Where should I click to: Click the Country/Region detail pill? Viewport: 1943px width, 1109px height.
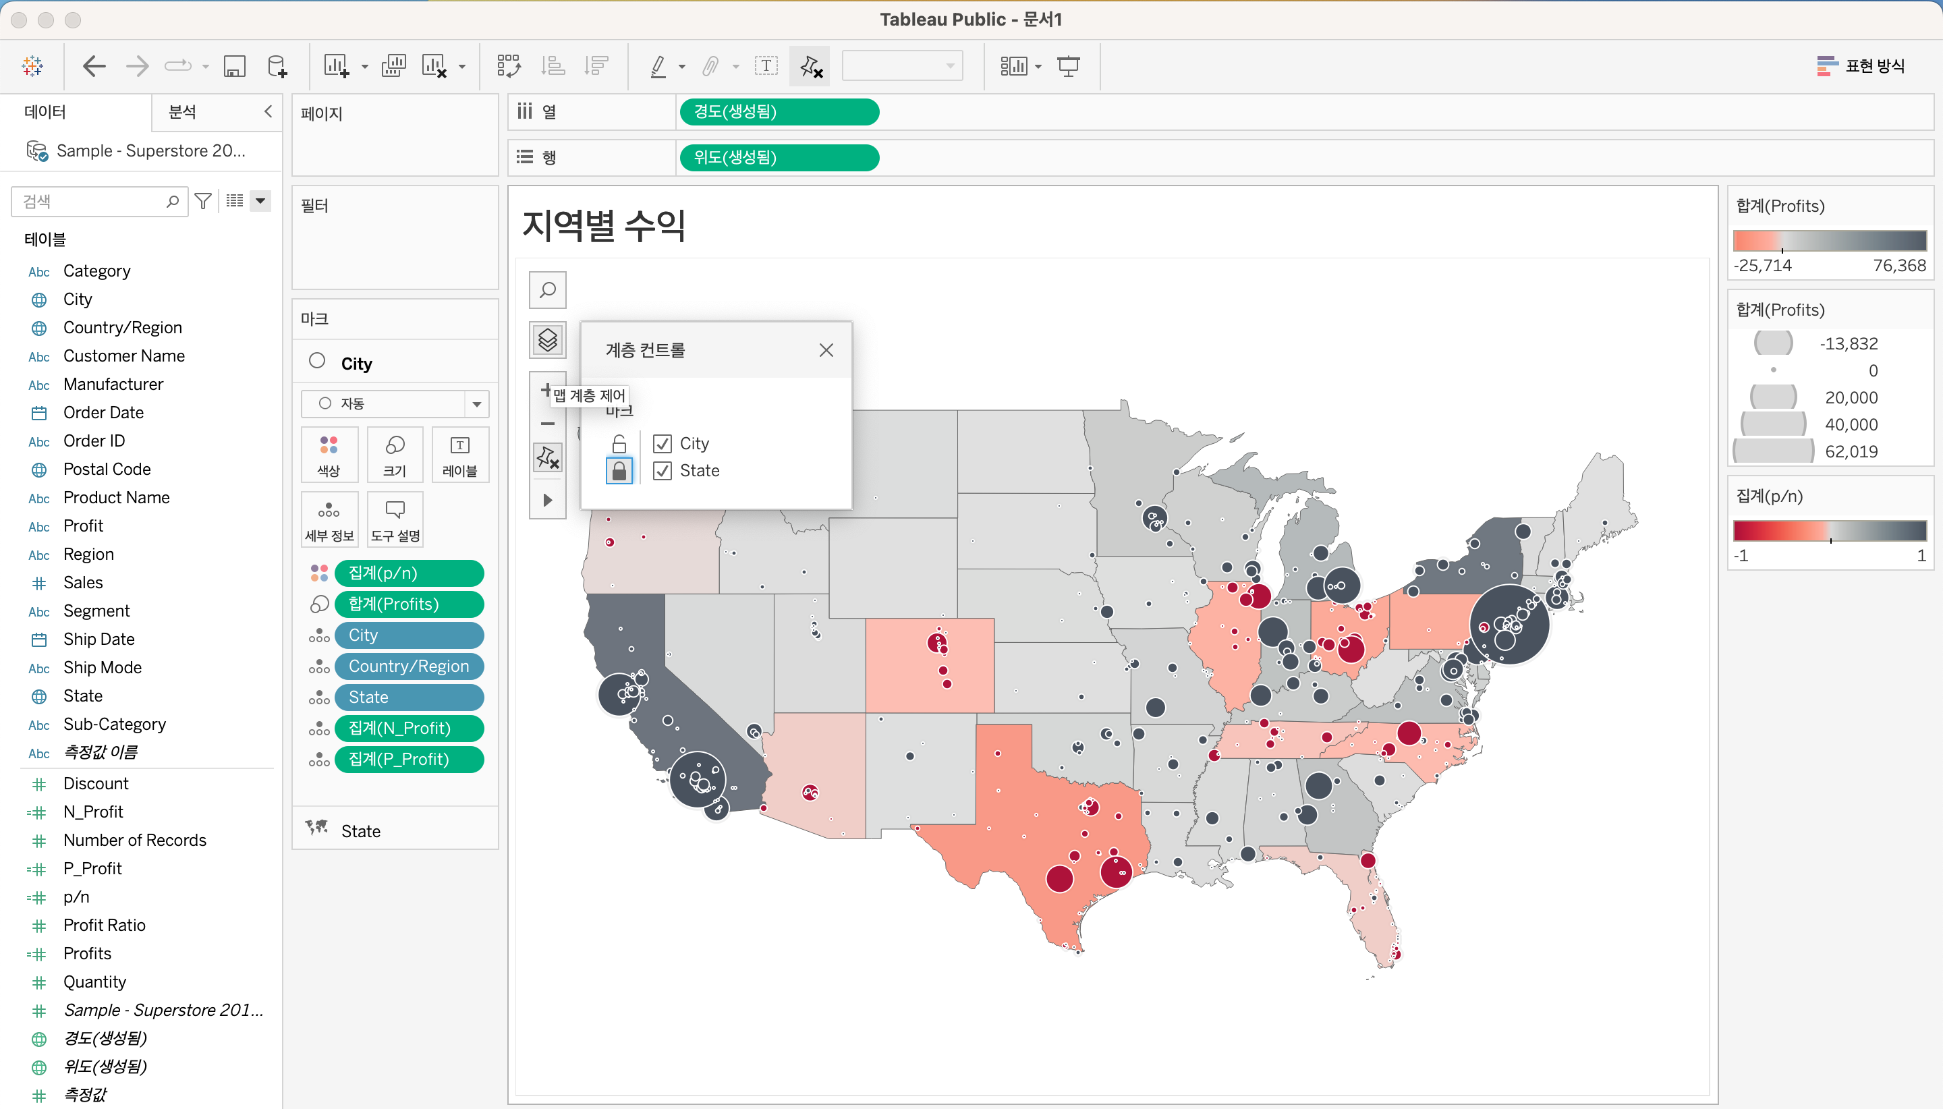pos(409,666)
